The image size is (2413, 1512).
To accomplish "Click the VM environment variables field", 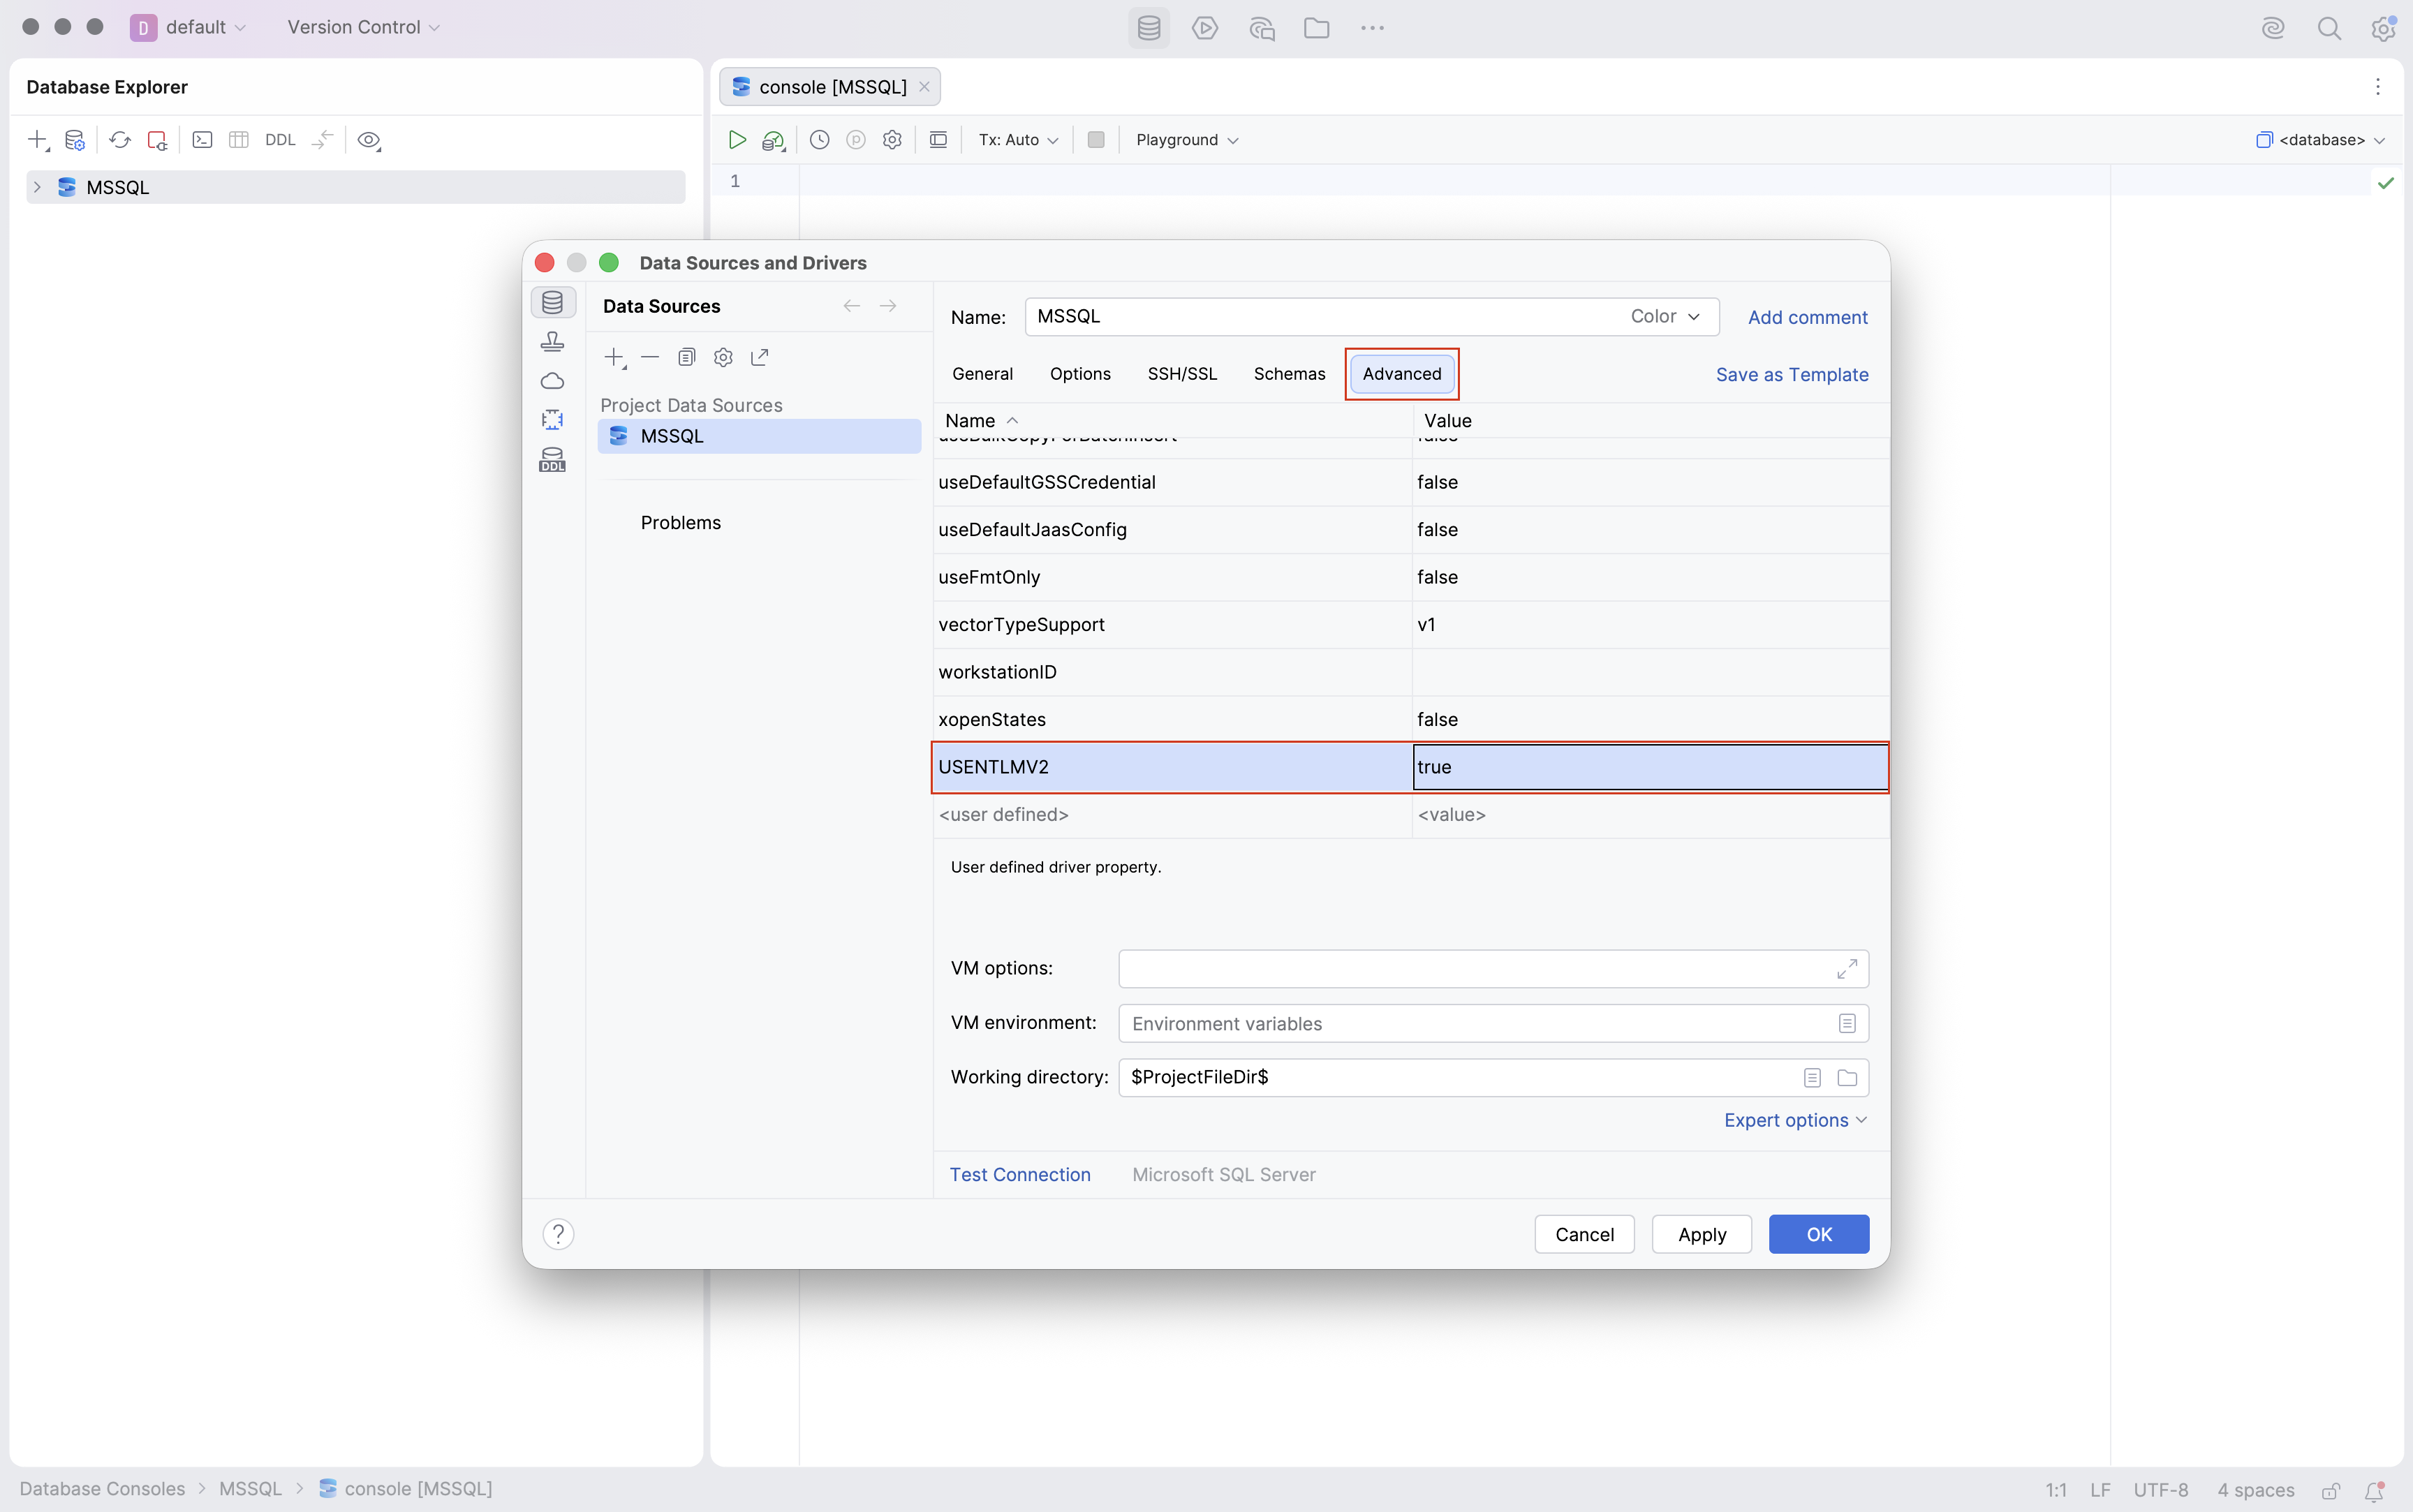I will [x=1493, y=1023].
